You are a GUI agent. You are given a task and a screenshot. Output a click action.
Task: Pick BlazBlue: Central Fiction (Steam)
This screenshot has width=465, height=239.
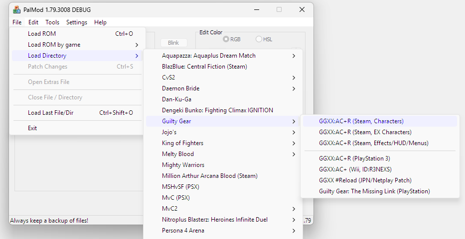[x=204, y=67]
